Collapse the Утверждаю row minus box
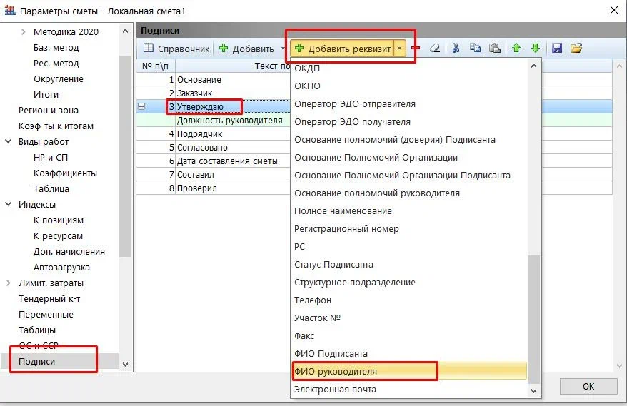 point(141,106)
